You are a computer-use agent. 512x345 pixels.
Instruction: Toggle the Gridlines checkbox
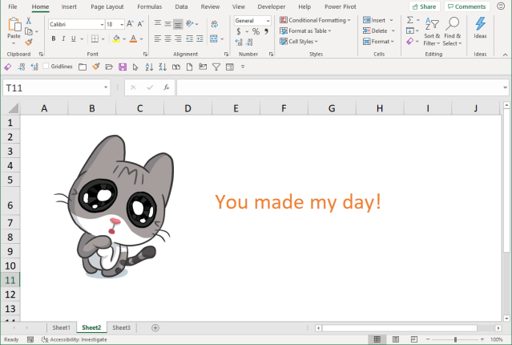click(46, 66)
